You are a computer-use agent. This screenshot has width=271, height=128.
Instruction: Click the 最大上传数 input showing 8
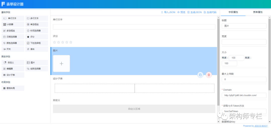244,79
